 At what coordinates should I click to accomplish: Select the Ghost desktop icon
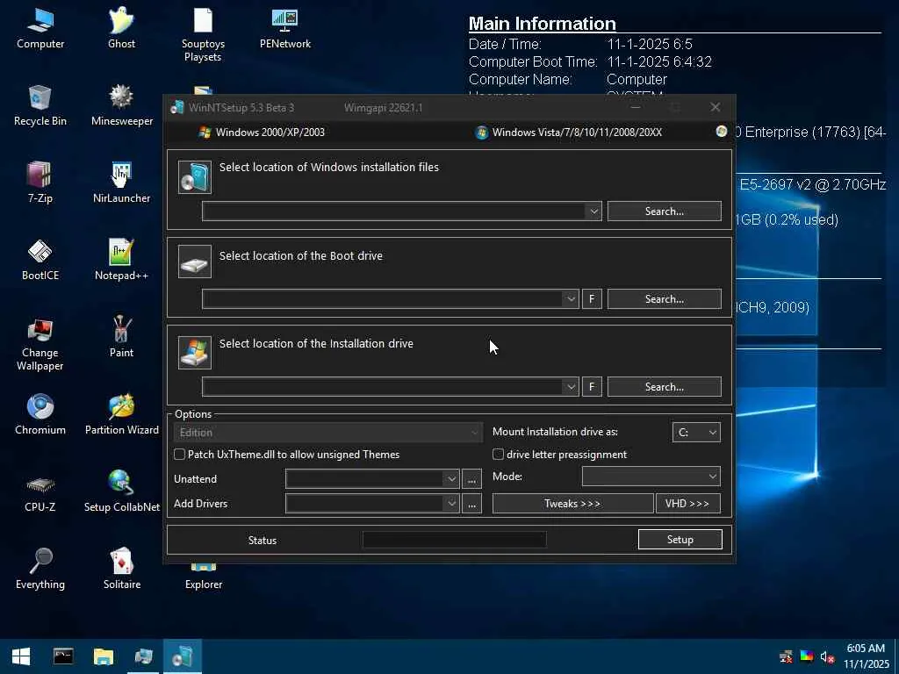point(121,29)
